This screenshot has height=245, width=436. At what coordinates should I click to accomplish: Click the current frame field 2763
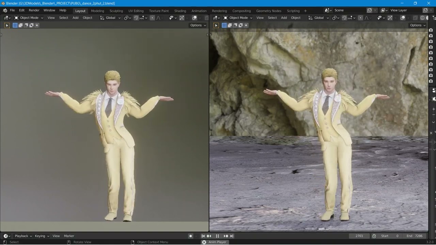[359, 236]
